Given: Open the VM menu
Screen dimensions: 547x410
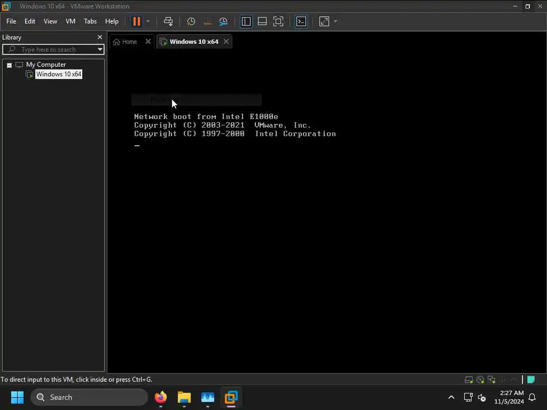Looking at the screenshot, I should (x=71, y=21).
